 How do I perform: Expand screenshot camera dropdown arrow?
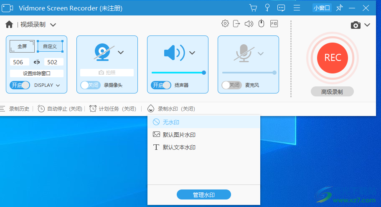click(x=367, y=25)
